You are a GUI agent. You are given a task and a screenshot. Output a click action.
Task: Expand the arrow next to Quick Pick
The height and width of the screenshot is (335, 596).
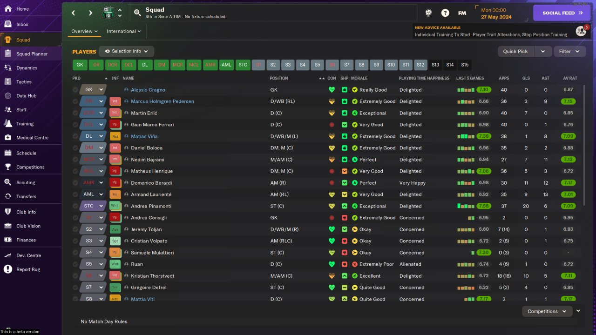point(543,51)
